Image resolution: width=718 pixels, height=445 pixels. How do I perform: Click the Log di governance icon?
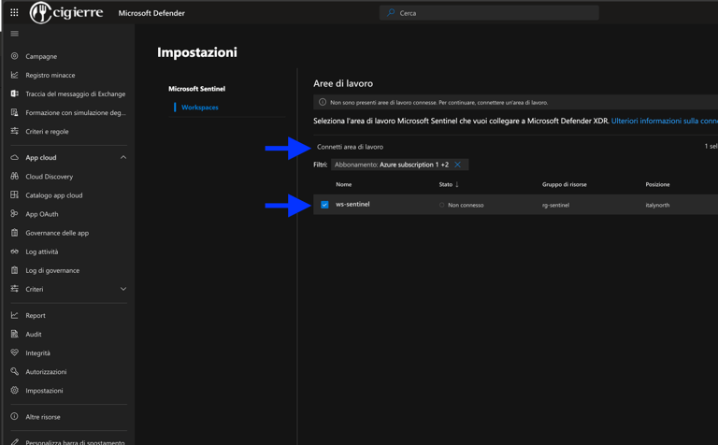point(15,270)
